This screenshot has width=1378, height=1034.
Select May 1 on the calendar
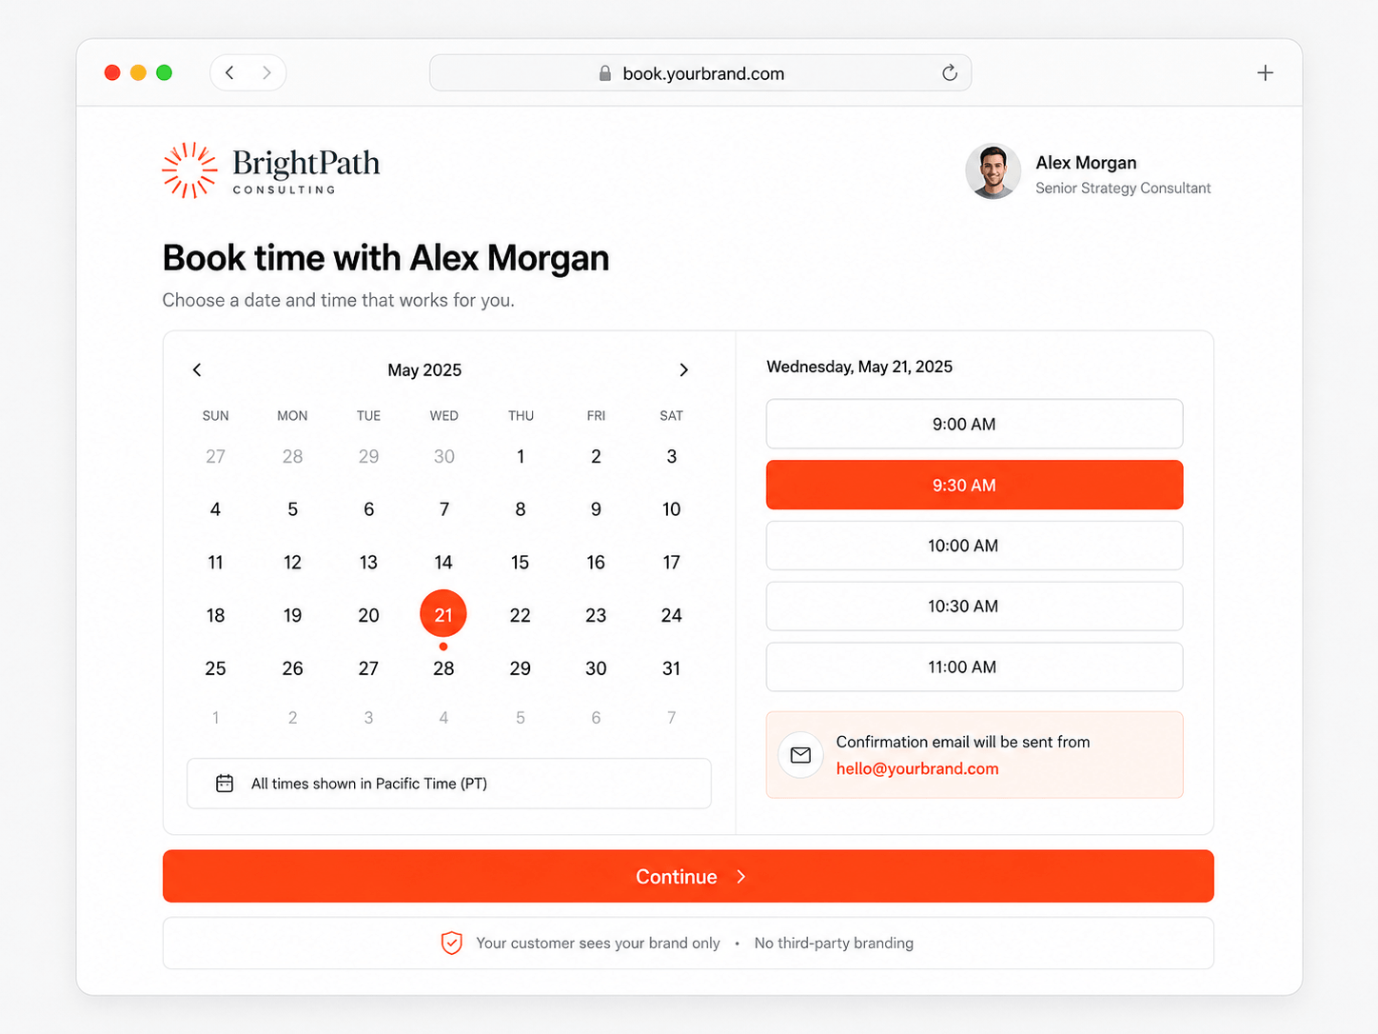521,456
